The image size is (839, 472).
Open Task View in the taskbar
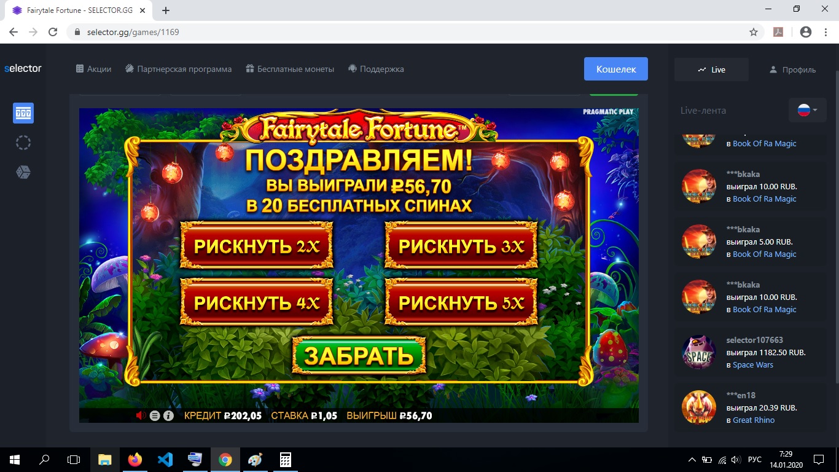[74, 459]
